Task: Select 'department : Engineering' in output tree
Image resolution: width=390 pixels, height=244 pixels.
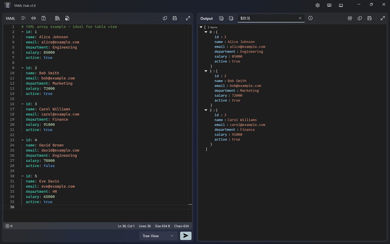Action: (239, 51)
